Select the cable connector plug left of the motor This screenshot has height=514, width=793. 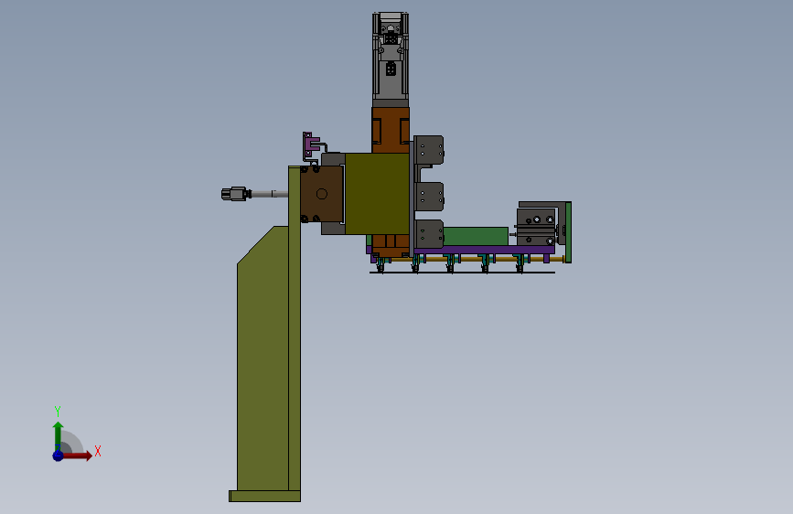tap(234, 194)
